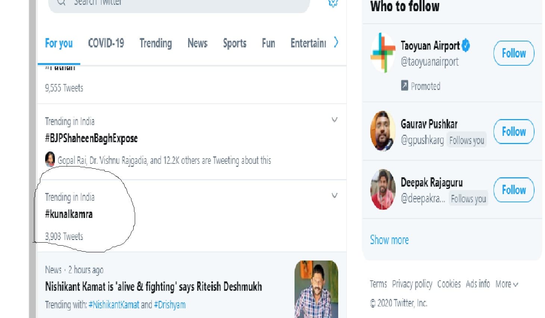Click the Taoyuan Airport verified badge
This screenshot has height=318, width=545.
tap(466, 46)
